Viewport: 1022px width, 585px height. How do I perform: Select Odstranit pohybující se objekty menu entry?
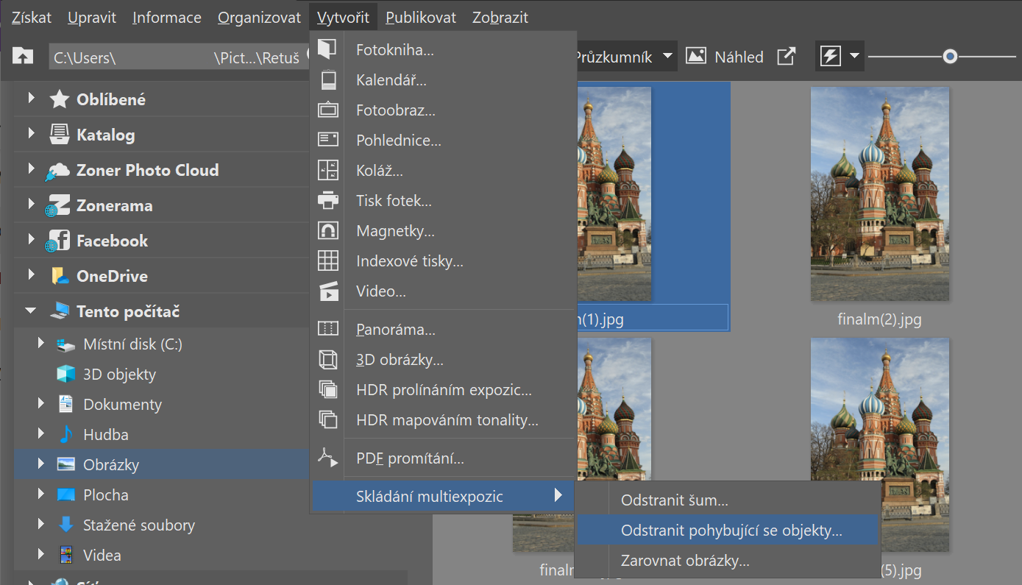(x=731, y=531)
